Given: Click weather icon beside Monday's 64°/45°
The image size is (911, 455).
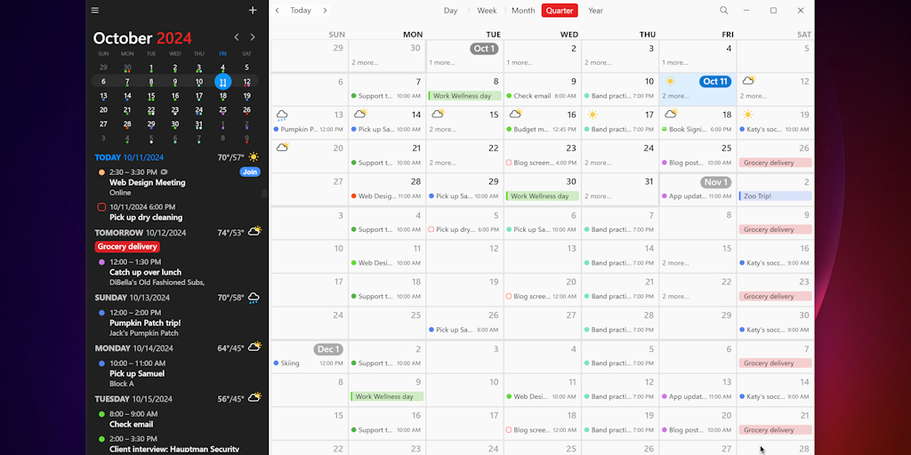Looking at the screenshot, I should pyautogui.click(x=254, y=347).
